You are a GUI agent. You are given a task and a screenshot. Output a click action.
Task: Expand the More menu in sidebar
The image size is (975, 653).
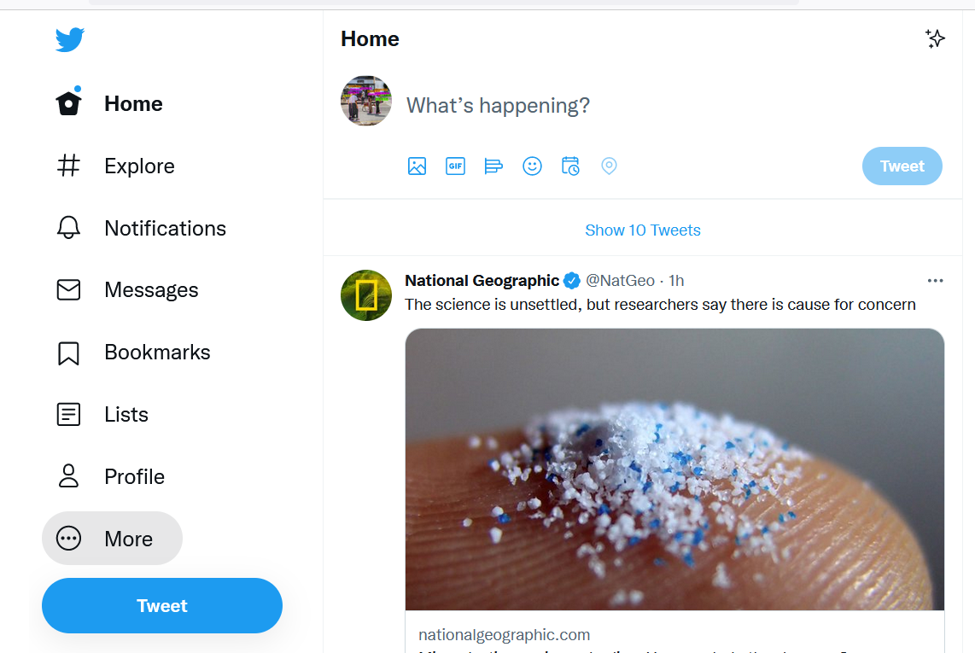tap(112, 539)
